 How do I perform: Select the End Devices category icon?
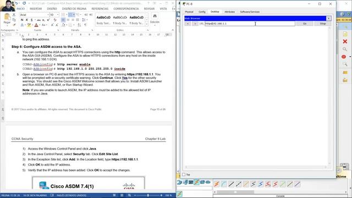[185, 182]
